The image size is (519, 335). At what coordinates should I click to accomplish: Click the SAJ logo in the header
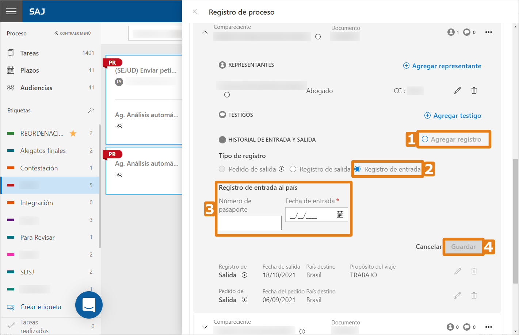coord(37,11)
